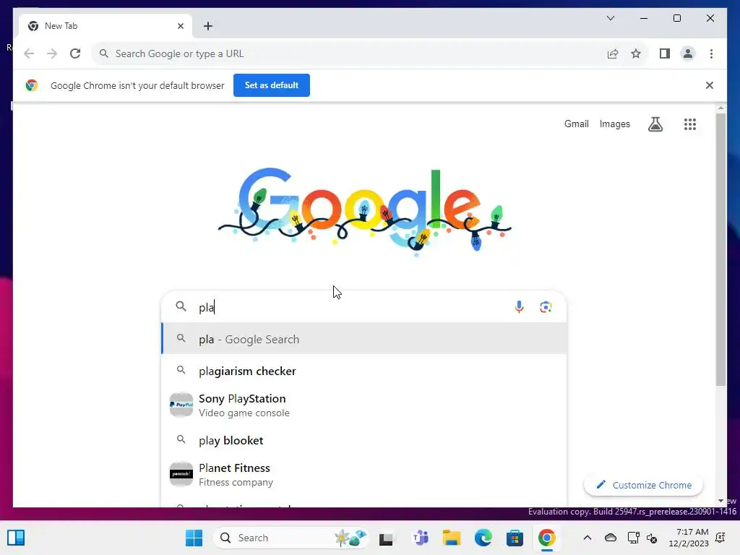Open Task View in taskbar
Image resolution: width=740 pixels, height=555 pixels.
[386, 538]
